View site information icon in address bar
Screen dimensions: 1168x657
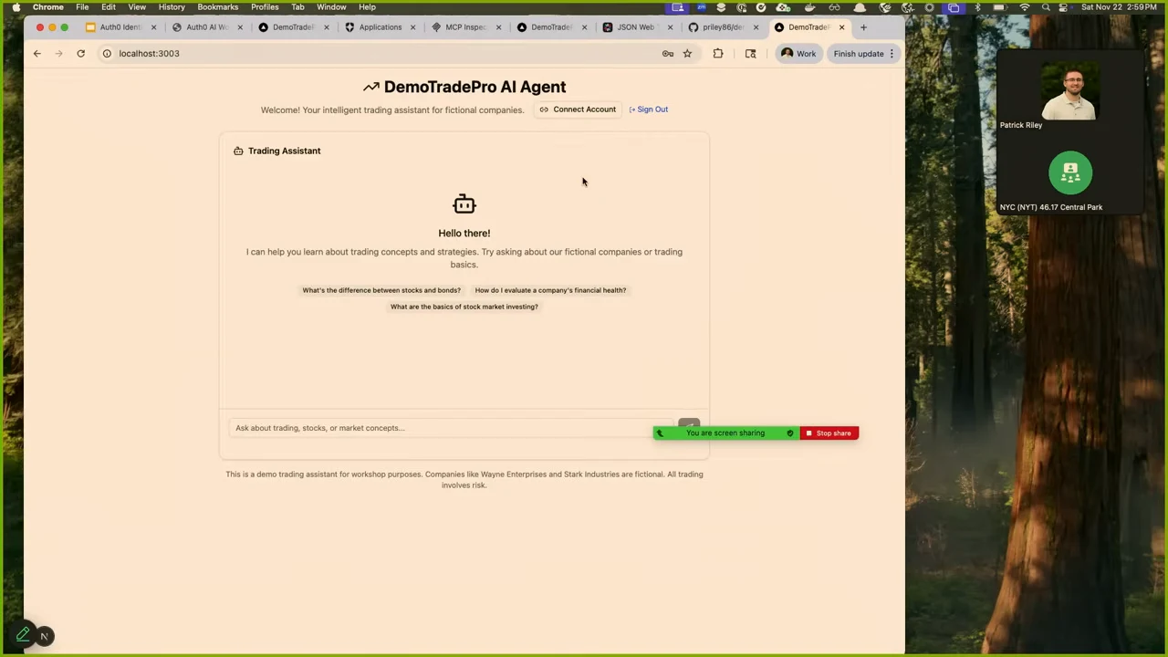pyautogui.click(x=107, y=53)
